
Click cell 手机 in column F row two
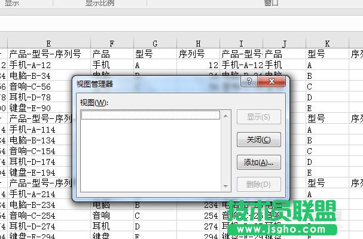[112, 65]
